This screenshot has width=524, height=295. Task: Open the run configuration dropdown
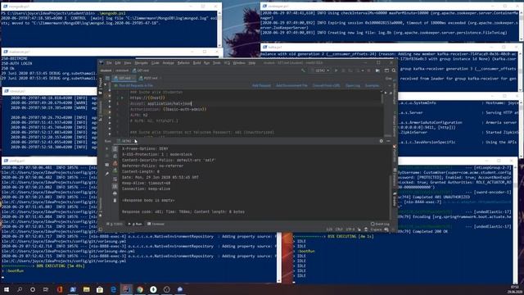point(320,70)
